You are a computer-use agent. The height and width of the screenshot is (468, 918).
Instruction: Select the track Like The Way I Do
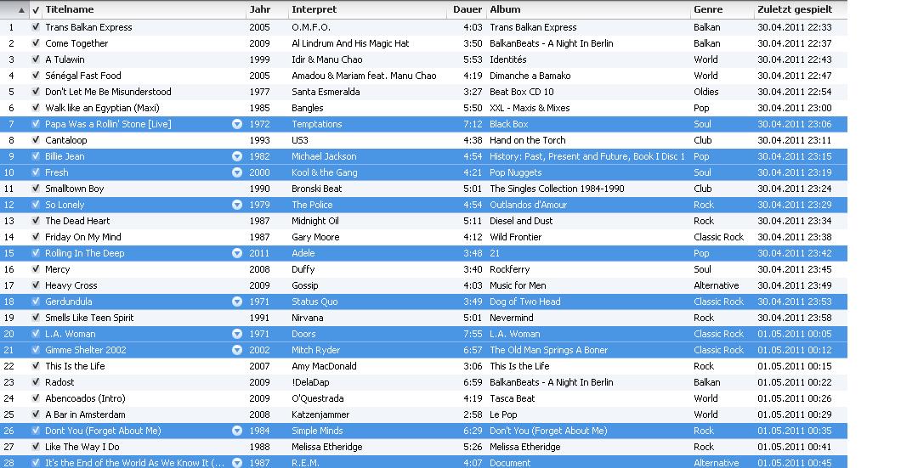[x=82, y=447]
